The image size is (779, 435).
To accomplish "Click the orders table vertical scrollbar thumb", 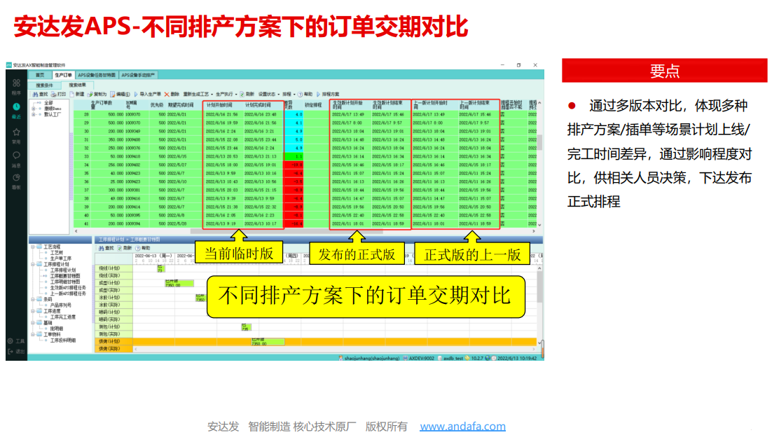I will click(x=539, y=142).
